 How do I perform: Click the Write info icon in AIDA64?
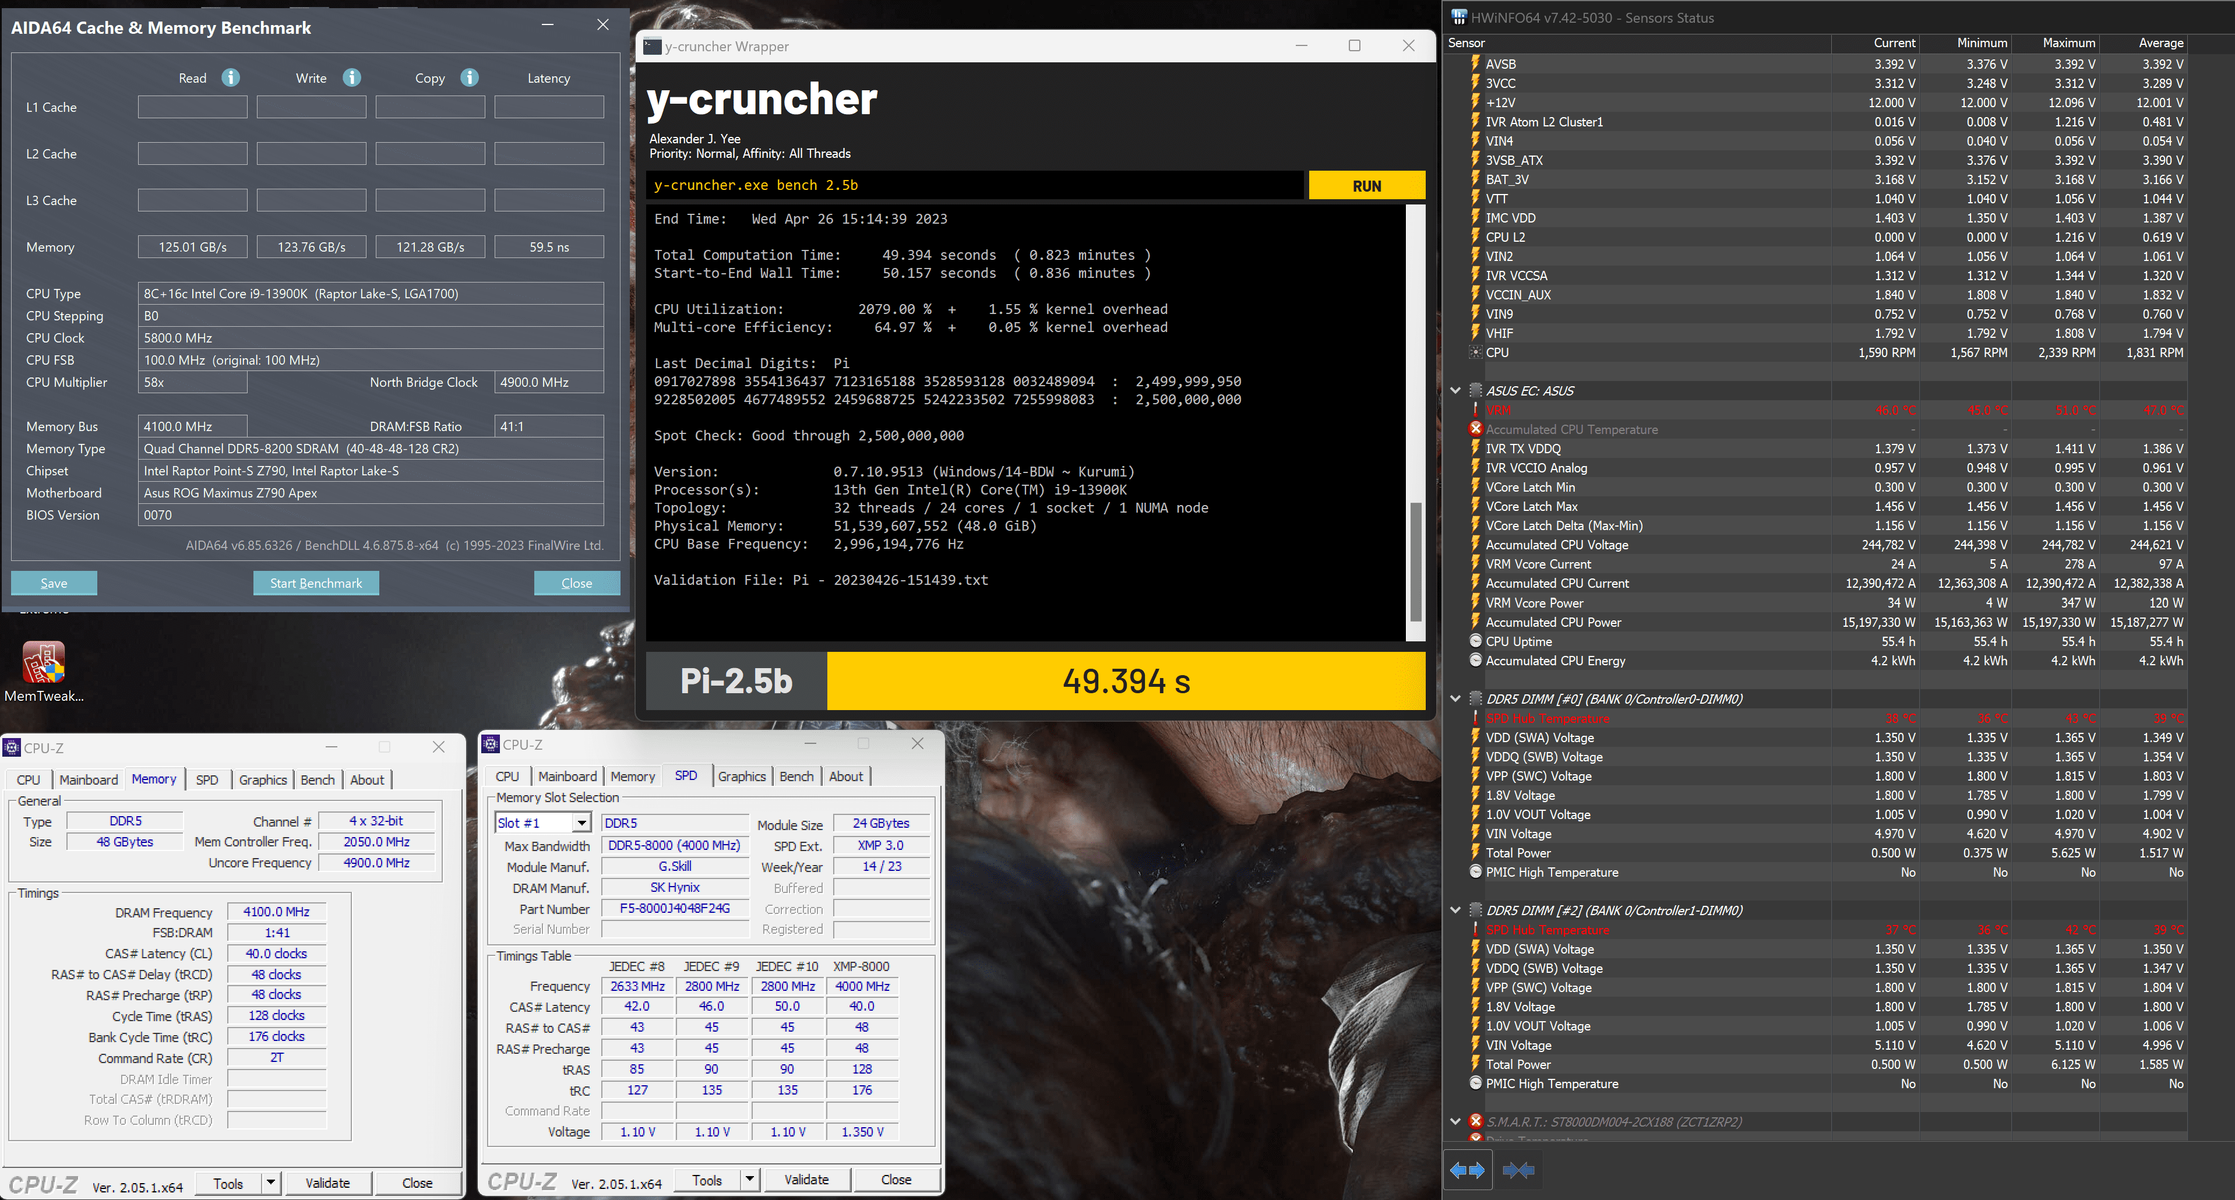click(351, 77)
